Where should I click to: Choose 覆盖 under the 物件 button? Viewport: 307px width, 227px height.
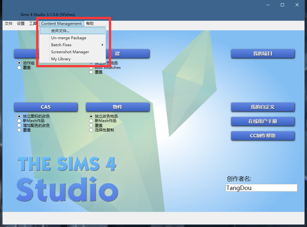(91, 125)
